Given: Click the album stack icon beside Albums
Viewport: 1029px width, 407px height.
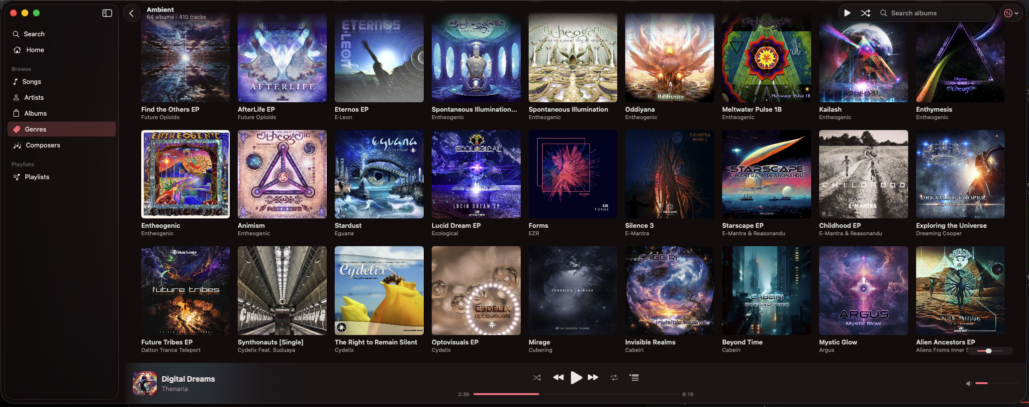Looking at the screenshot, I should (x=16, y=113).
